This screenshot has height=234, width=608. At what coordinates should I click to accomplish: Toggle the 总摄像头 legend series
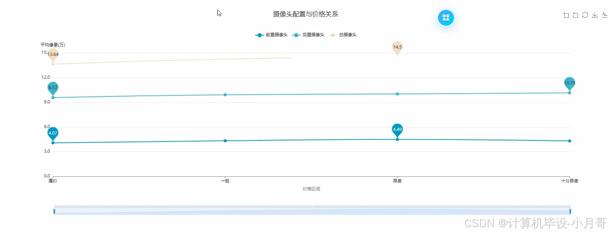(342, 35)
